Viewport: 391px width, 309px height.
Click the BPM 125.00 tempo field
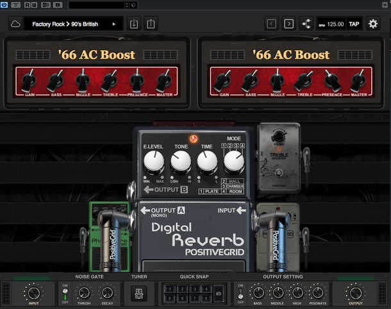(x=331, y=24)
